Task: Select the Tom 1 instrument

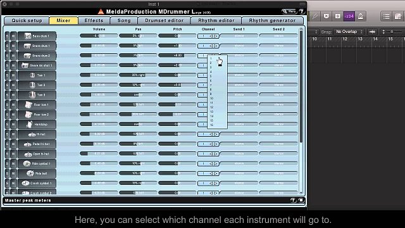Action: (x=37, y=75)
